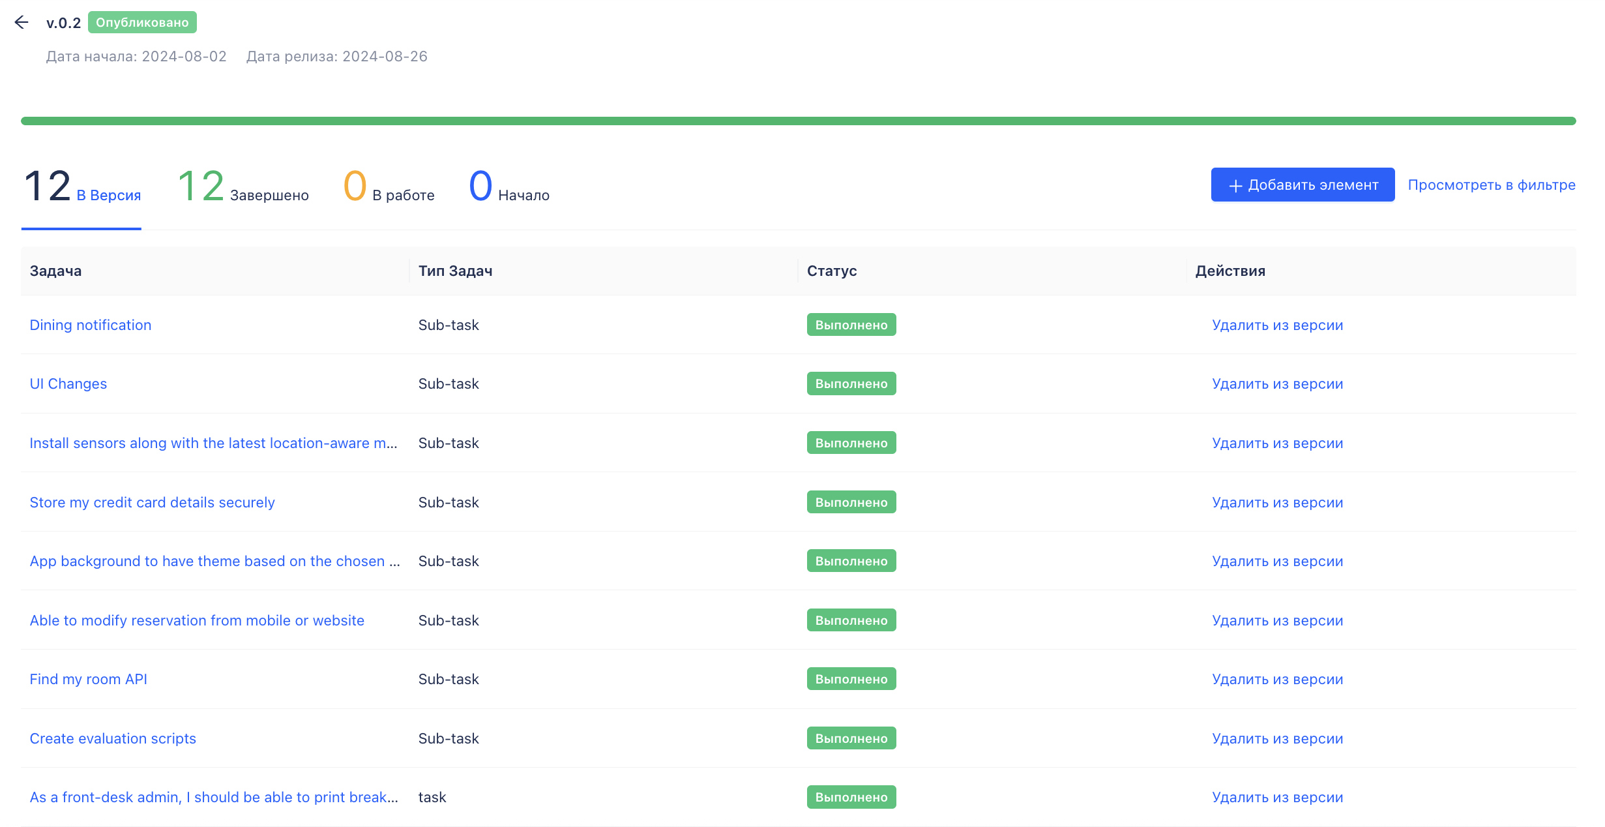The height and width of the screenshot is (827, 1605).
Task: Open the Find my room API task
Action: [89, 679]
